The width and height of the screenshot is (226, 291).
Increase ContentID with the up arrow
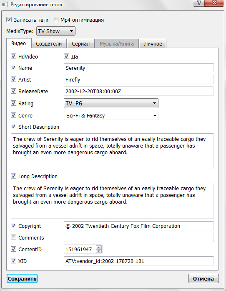tap(99, 248)
